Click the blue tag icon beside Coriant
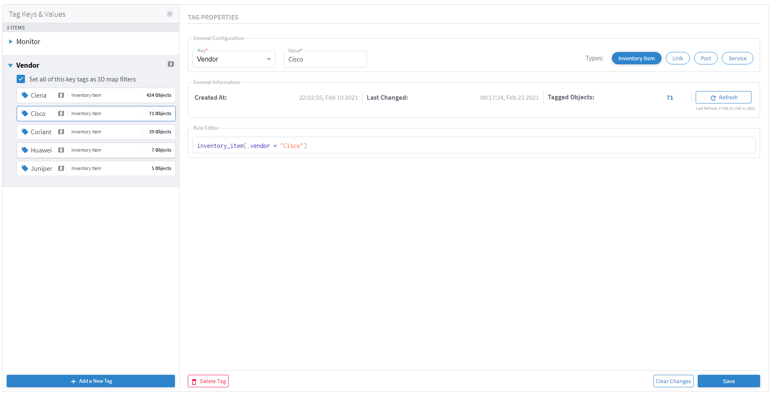Screen dimensions: 773x396 tap(25, 132)
